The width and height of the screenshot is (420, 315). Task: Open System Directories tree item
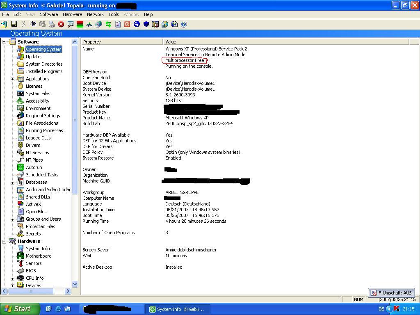44,64
